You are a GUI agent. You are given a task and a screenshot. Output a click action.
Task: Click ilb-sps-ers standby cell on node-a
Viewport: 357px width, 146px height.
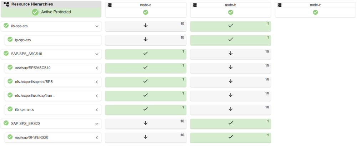click(x=146, y=26)
